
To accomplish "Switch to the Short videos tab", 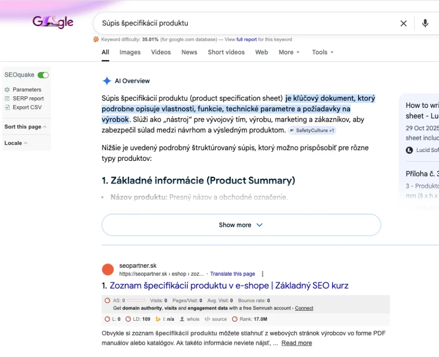I will [x=226, y=52].
